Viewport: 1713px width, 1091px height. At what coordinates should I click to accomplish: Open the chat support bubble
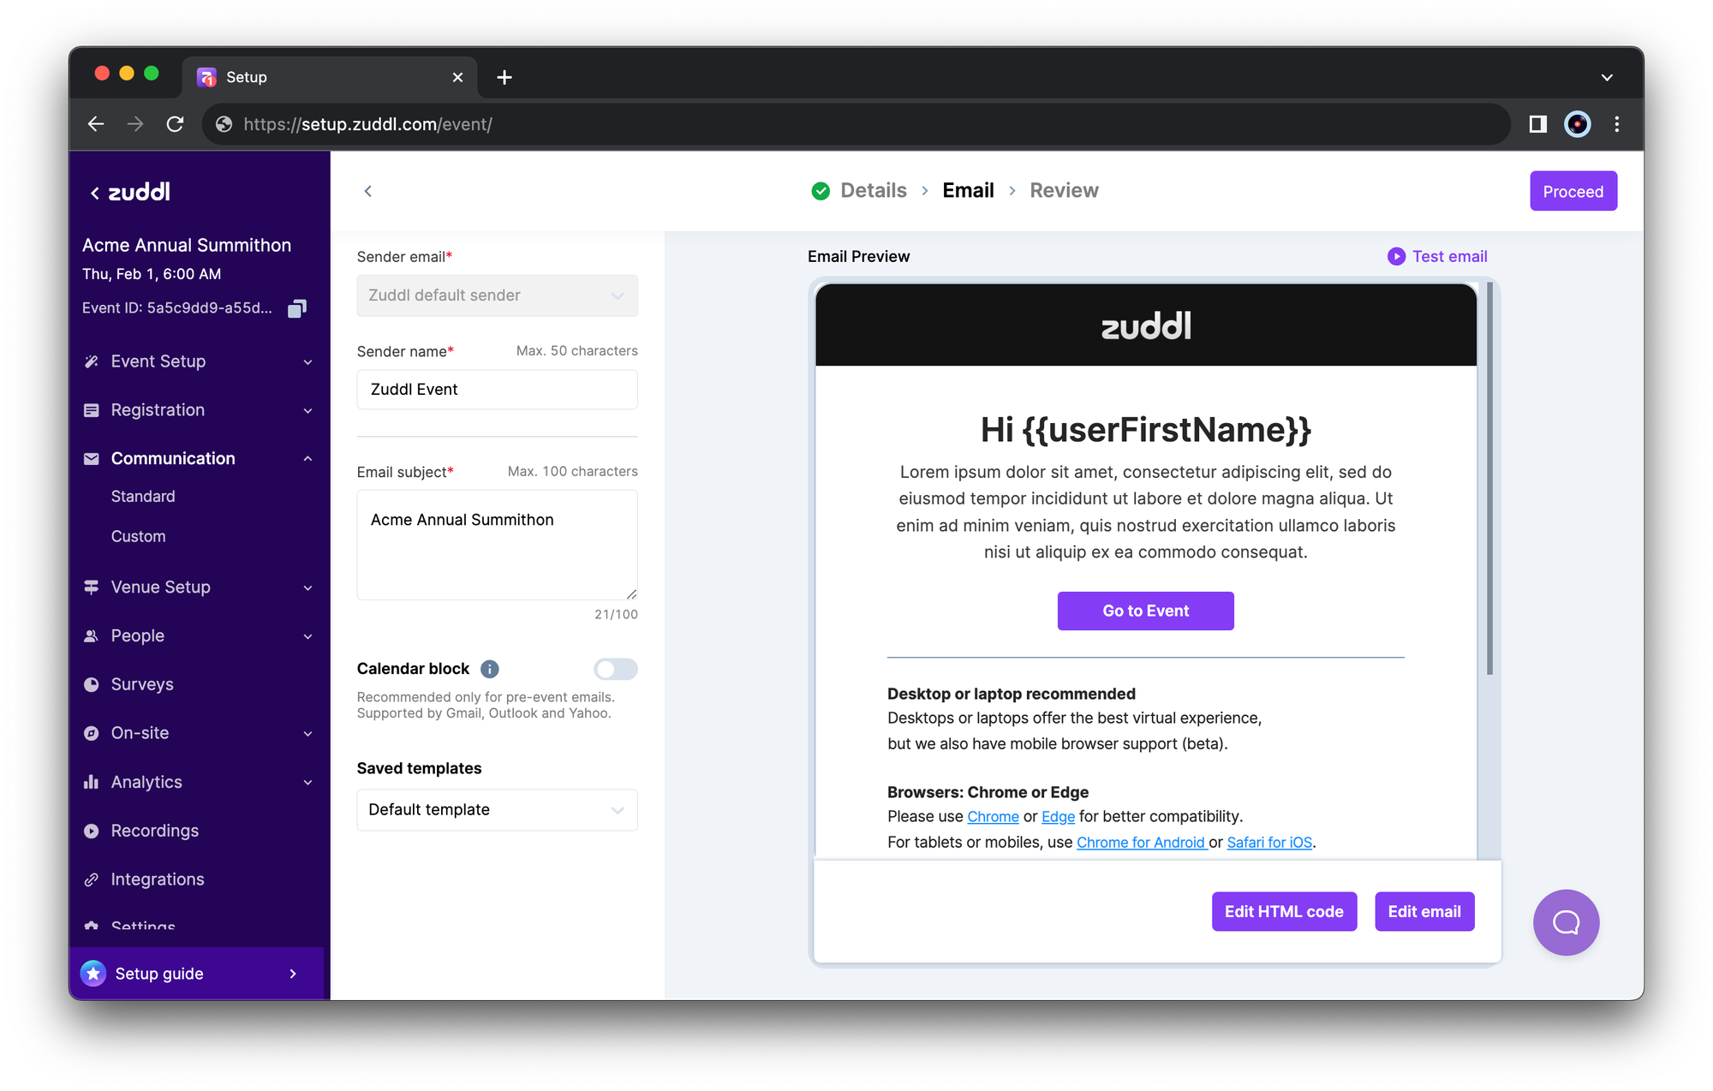point(1566,922)
